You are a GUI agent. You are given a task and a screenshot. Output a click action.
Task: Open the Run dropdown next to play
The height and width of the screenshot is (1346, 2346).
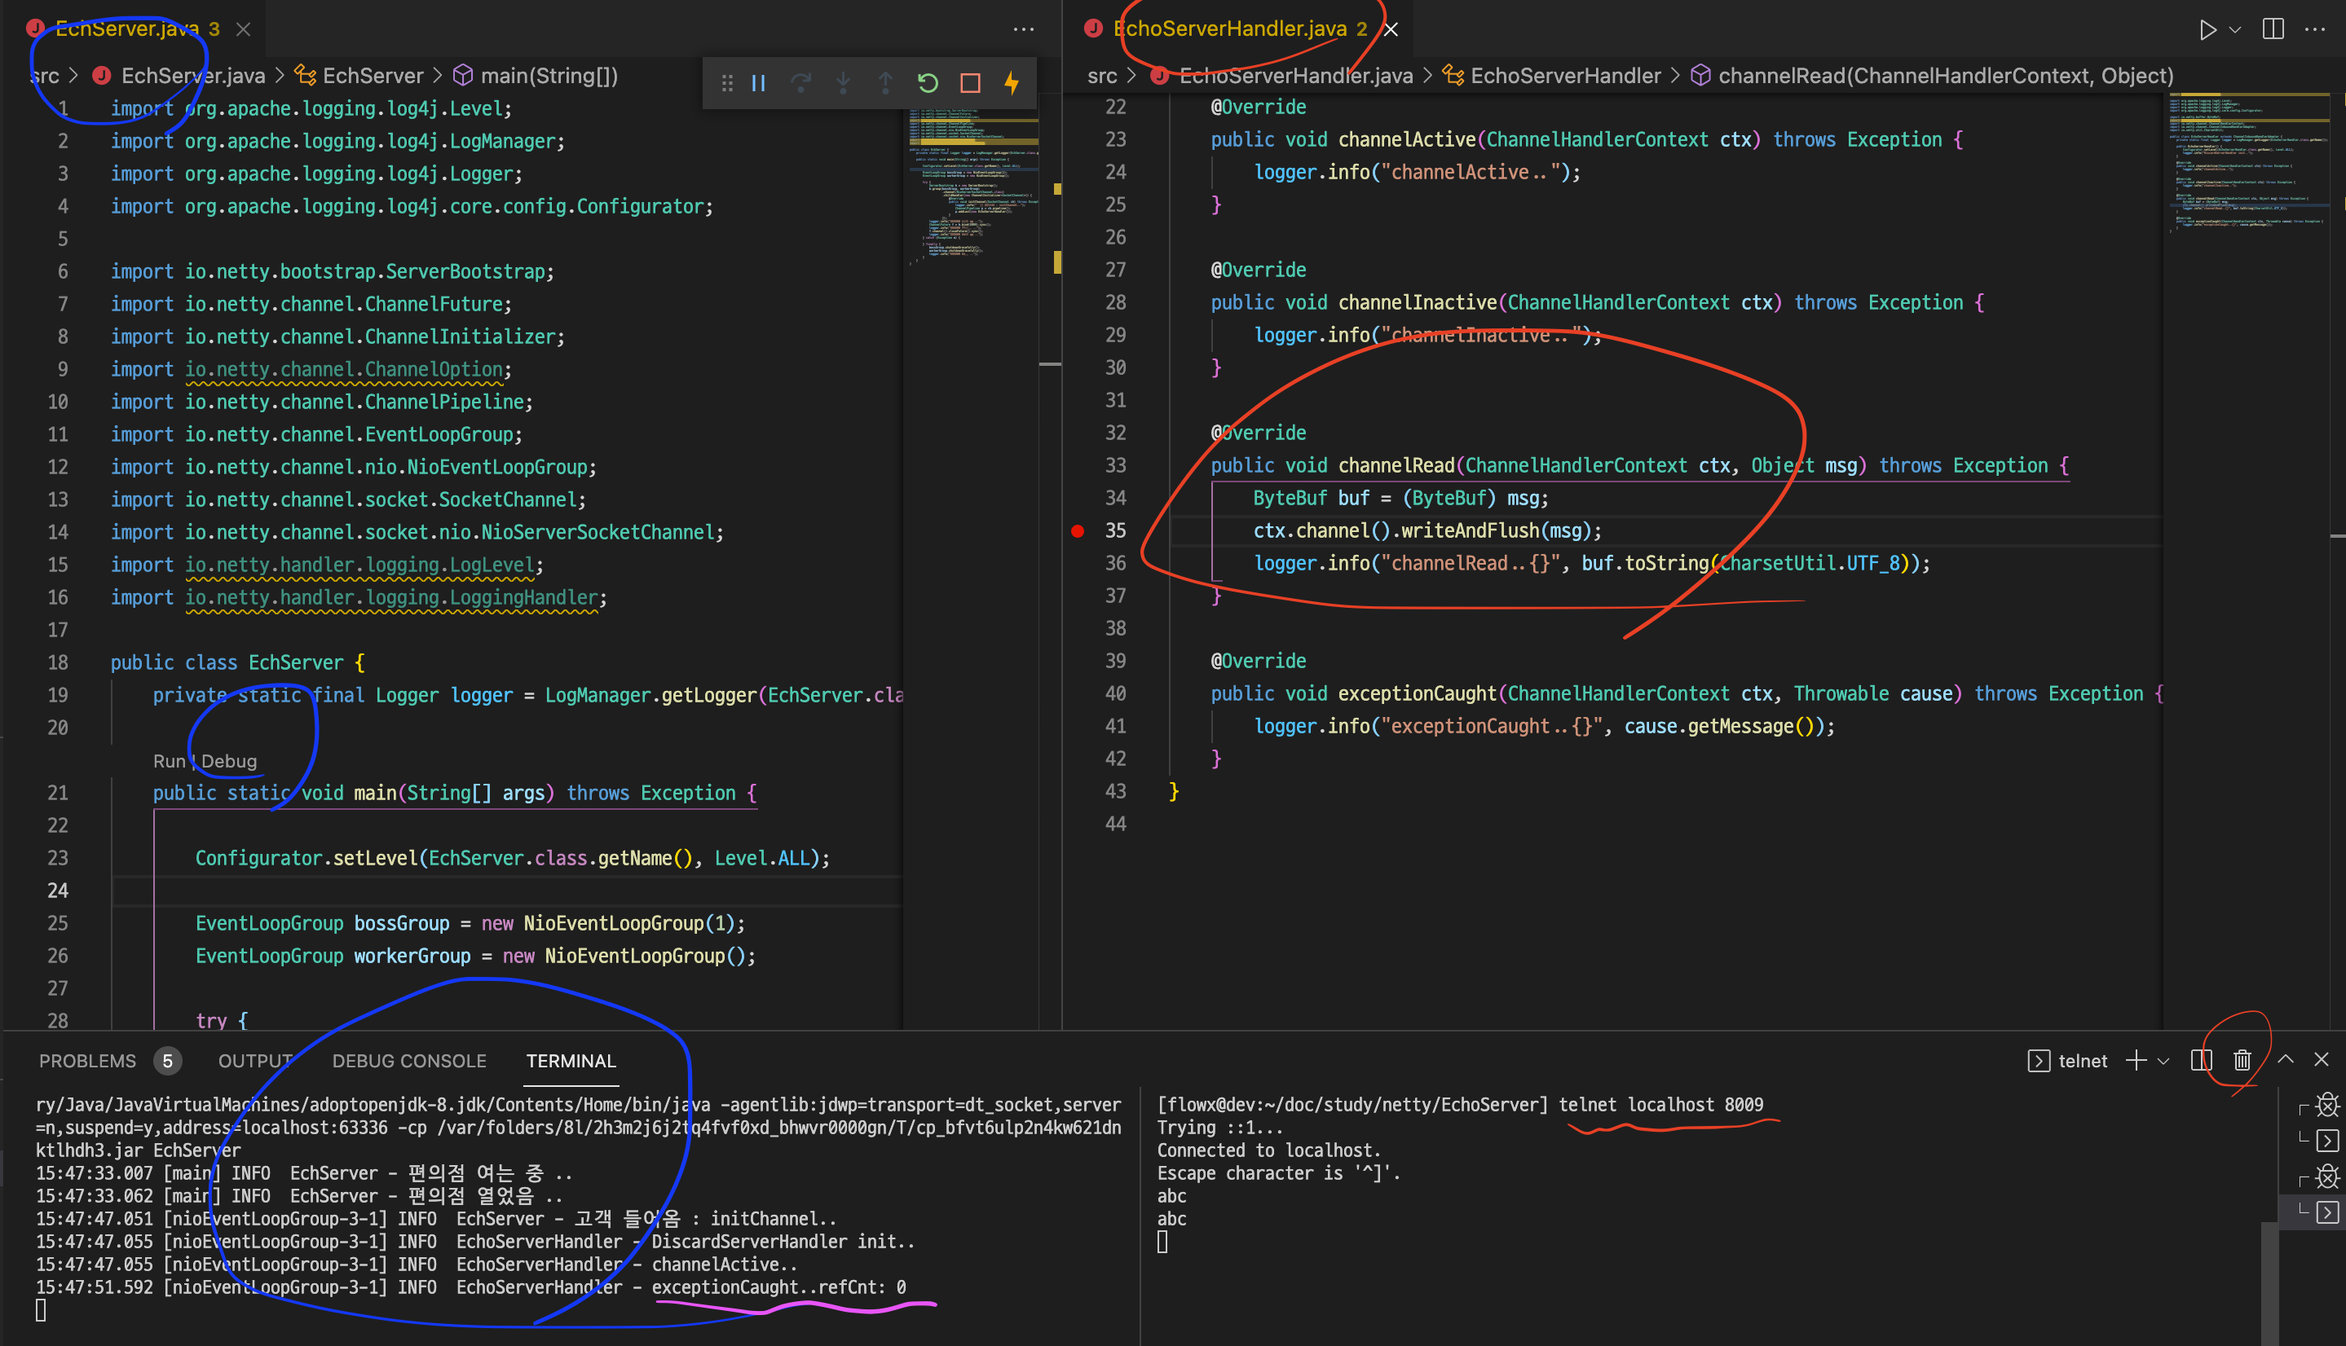click(2235, 29)
